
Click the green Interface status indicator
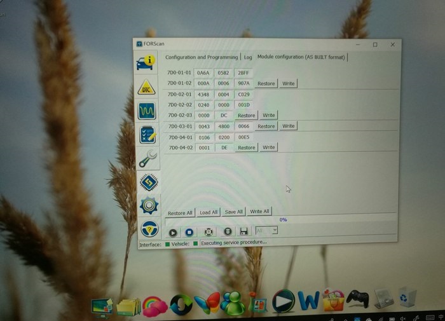point(167,244)
